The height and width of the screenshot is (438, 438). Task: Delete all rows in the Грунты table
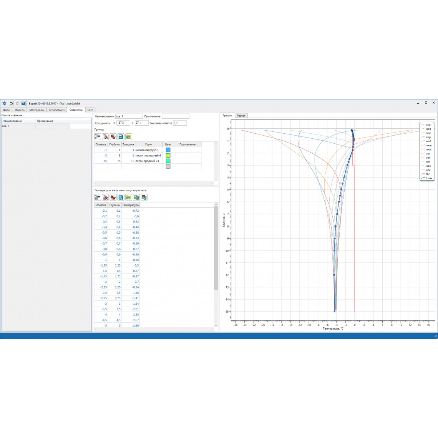113,137
